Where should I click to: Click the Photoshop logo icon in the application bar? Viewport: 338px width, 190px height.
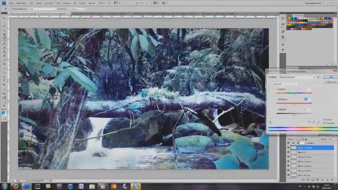point(4,3)
